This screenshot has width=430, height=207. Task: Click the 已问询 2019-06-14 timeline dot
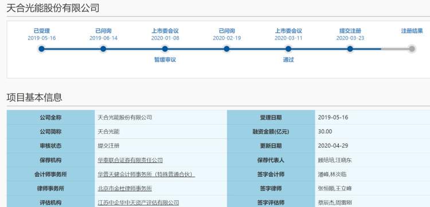103,49
